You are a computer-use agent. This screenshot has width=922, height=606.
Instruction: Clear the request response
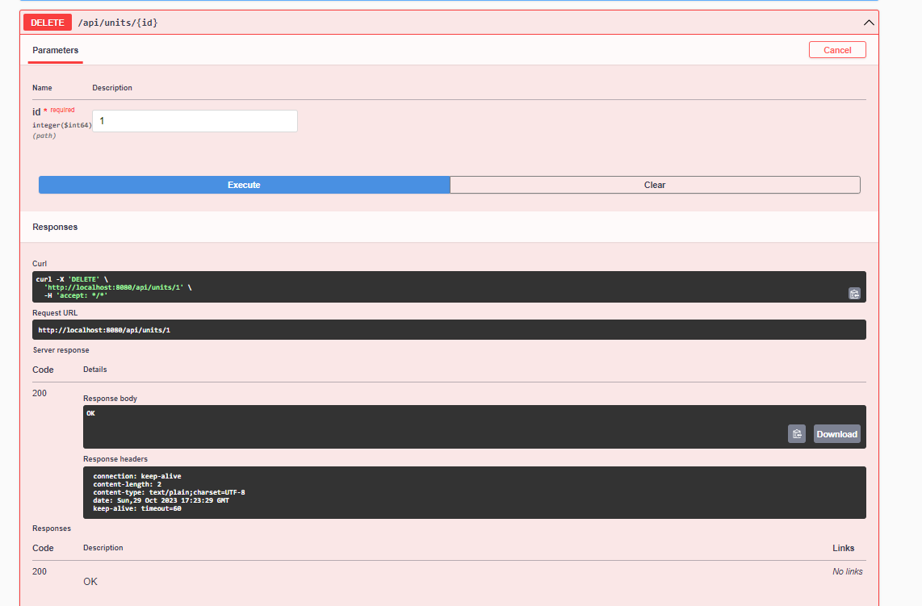click(655, 185)
